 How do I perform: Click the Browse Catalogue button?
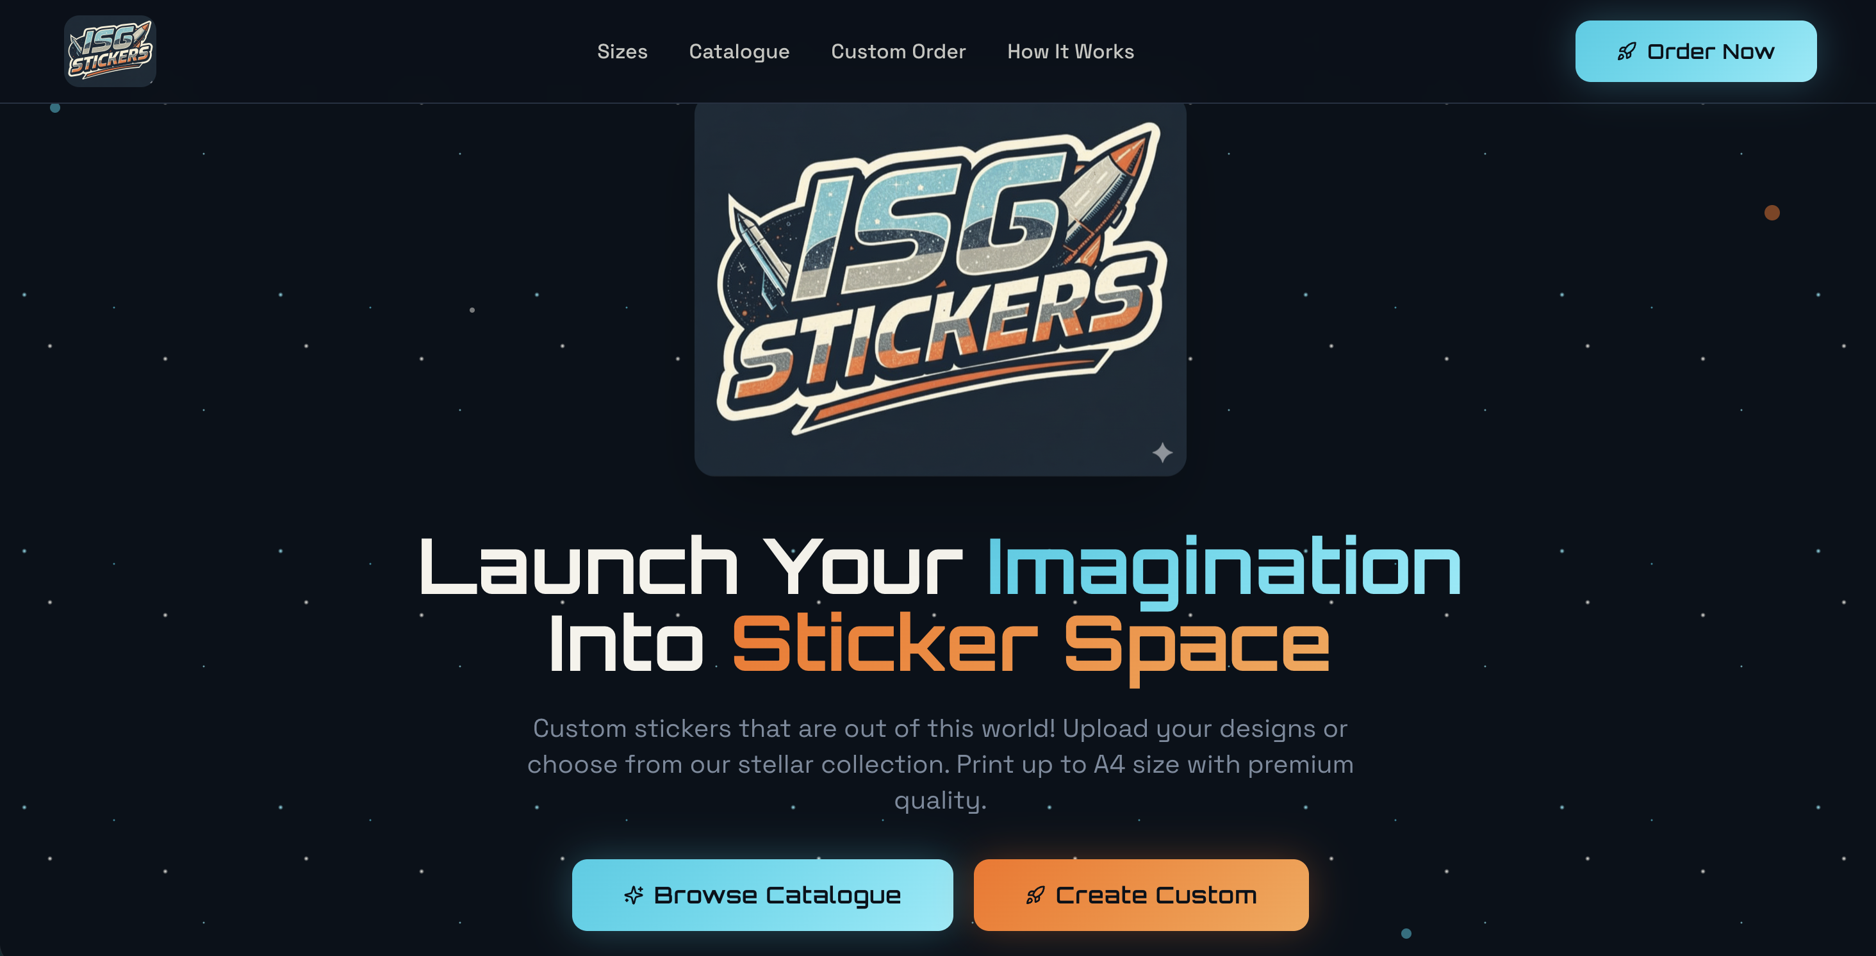point(762,895)
